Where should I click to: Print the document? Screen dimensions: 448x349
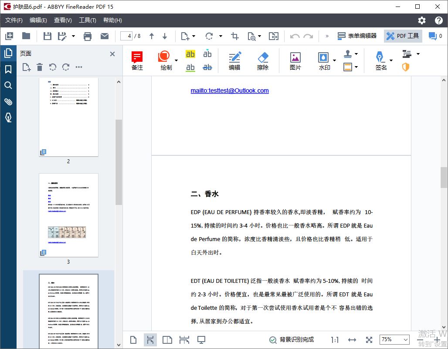[x=88, y=36]
